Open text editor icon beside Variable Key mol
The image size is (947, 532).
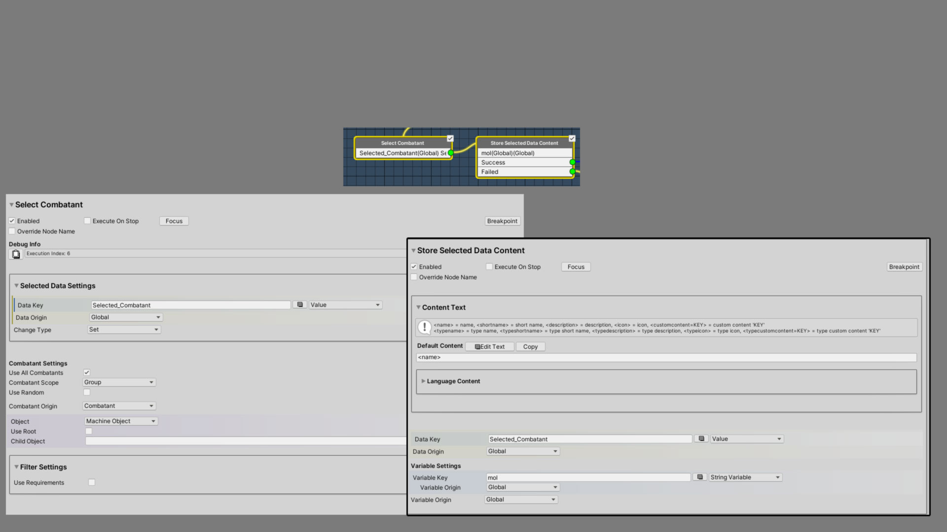click(700, 477)
